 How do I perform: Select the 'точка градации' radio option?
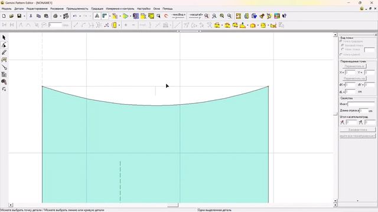click(341, 41)
